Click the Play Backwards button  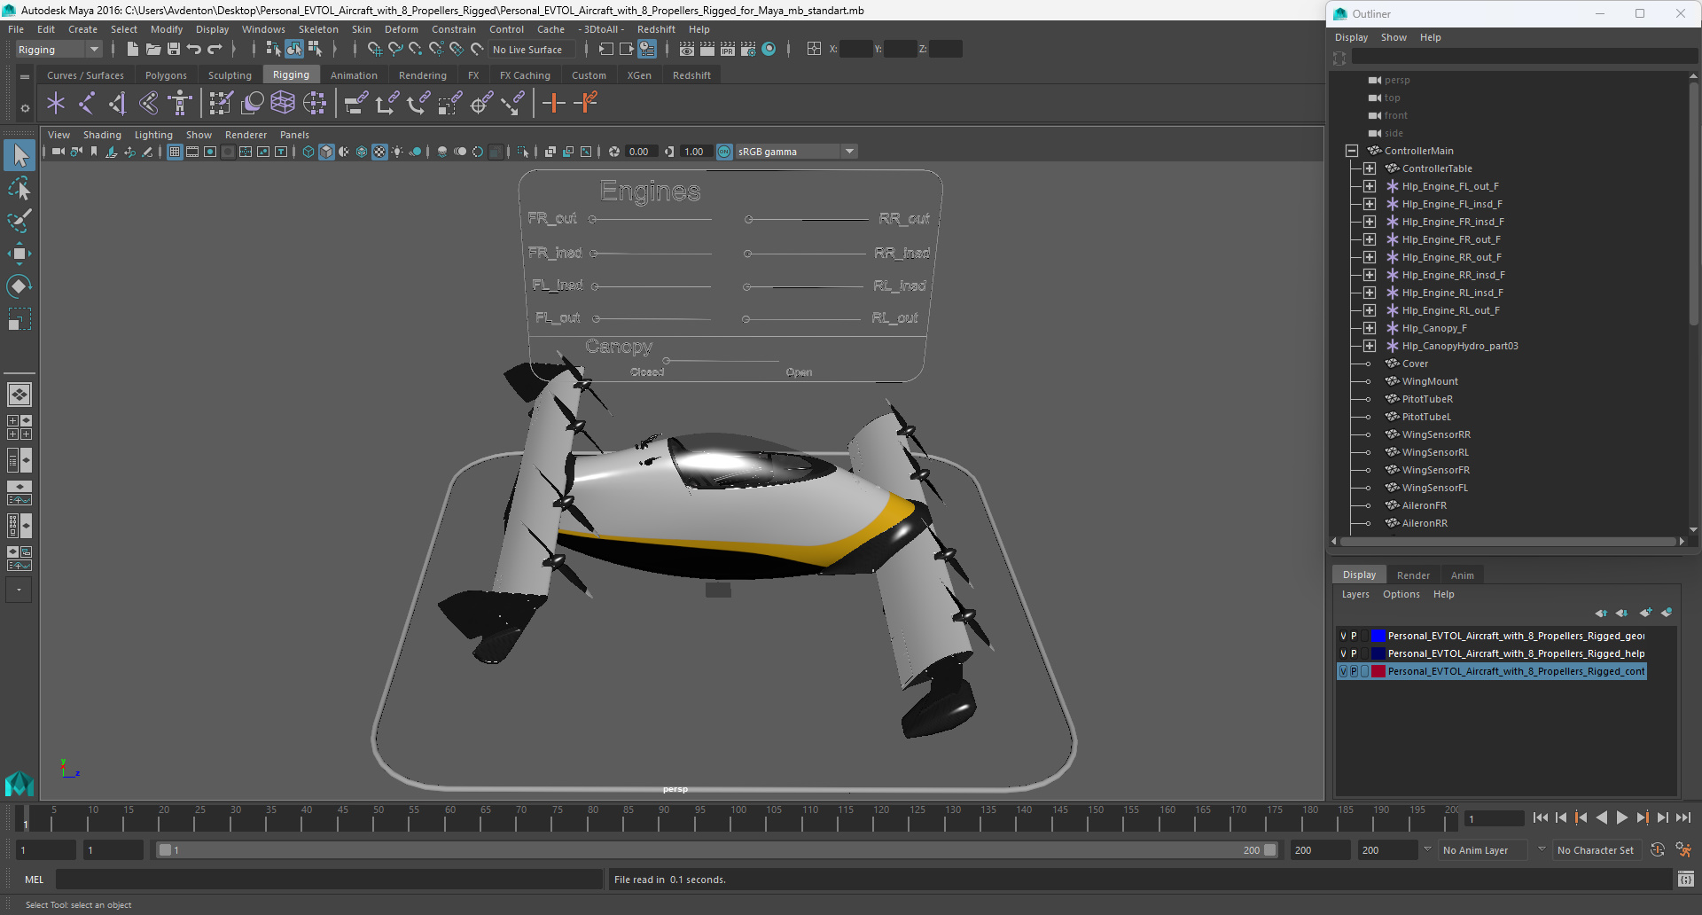[1601, 818]
